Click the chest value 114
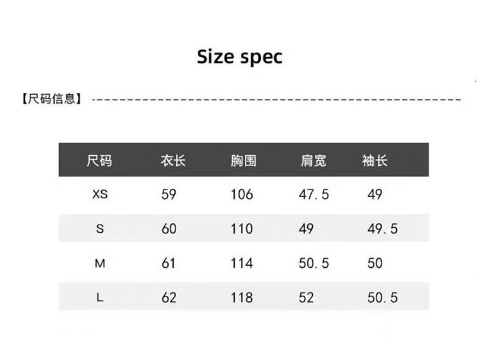 pos(242,263)
